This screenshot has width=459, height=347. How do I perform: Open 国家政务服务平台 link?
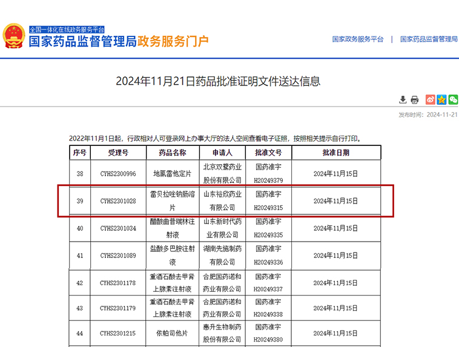(358, 39)
